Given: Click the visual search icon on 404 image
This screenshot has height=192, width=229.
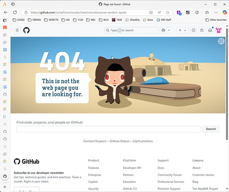Looking at the screenshot, I should (x=221, y=41).
